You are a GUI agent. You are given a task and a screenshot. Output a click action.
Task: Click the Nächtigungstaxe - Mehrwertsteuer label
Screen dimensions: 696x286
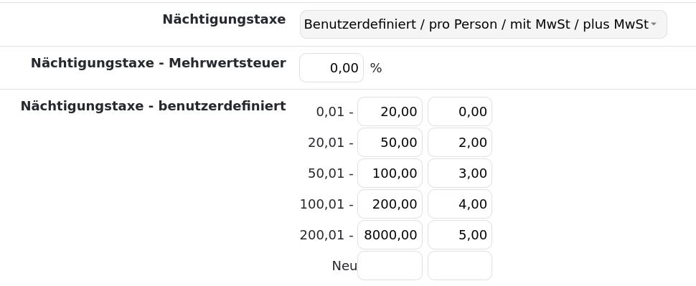tap(158, 63)
